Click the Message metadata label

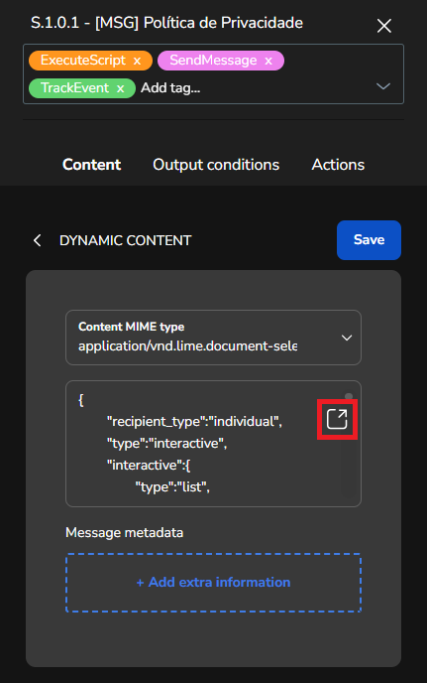coord(125,532)
